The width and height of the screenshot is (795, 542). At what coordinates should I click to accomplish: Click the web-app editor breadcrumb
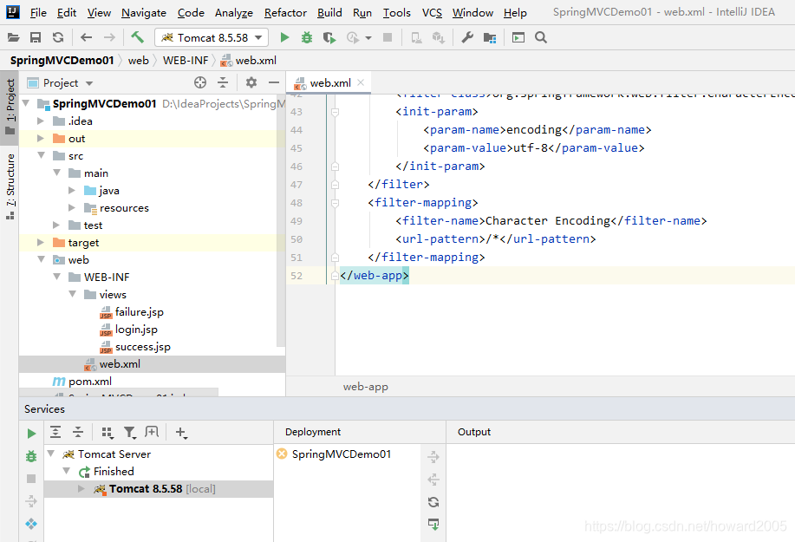pos(366,387)
